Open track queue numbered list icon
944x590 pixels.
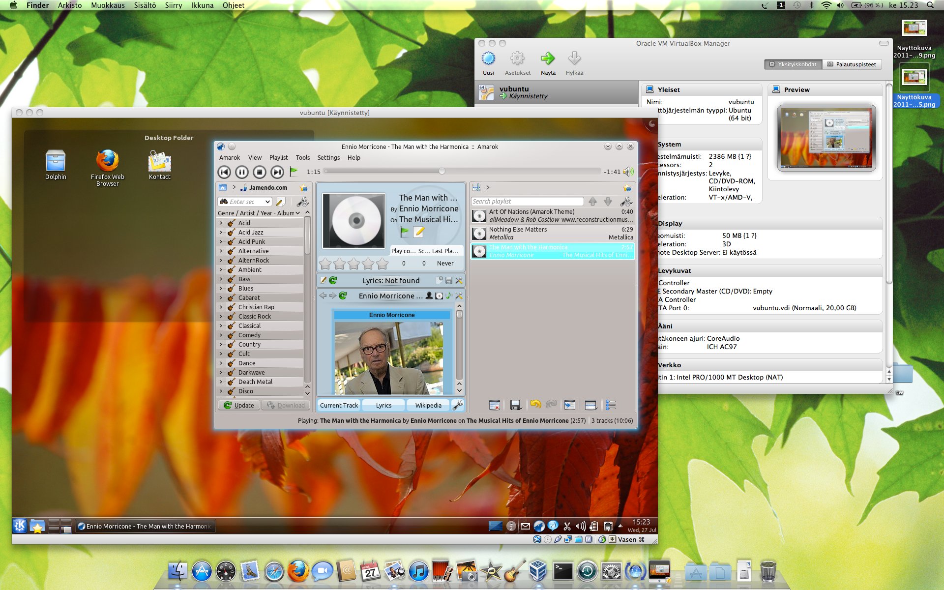pos(611,405)
